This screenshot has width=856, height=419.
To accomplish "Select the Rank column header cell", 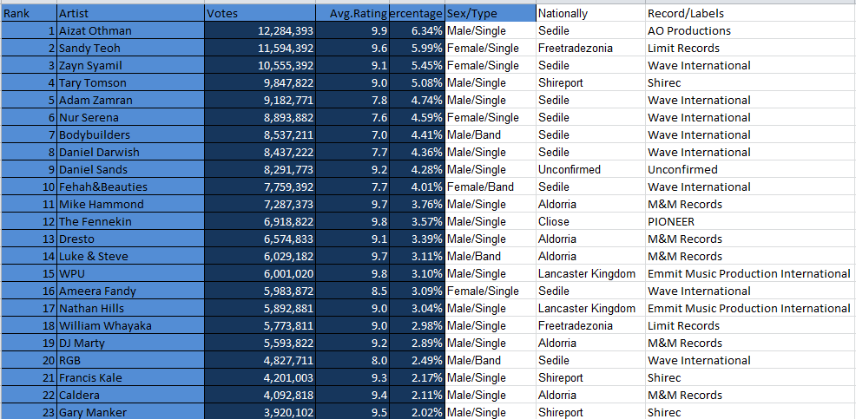I will [x=29, y=13].
